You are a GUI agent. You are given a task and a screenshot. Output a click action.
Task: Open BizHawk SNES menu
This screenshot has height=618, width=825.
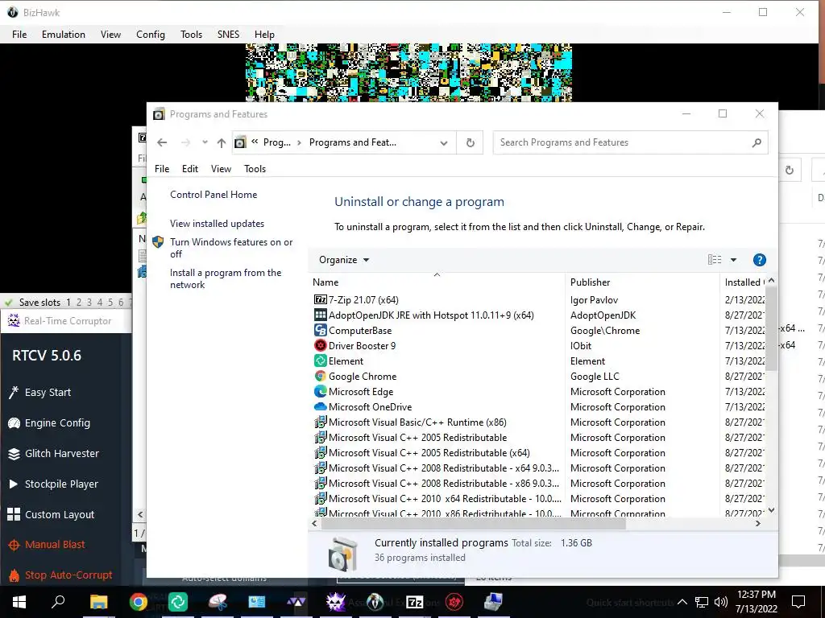[228, 34]
